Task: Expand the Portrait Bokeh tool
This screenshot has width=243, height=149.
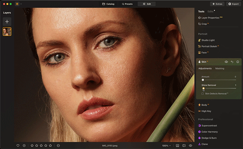Action: click(208, 46)
